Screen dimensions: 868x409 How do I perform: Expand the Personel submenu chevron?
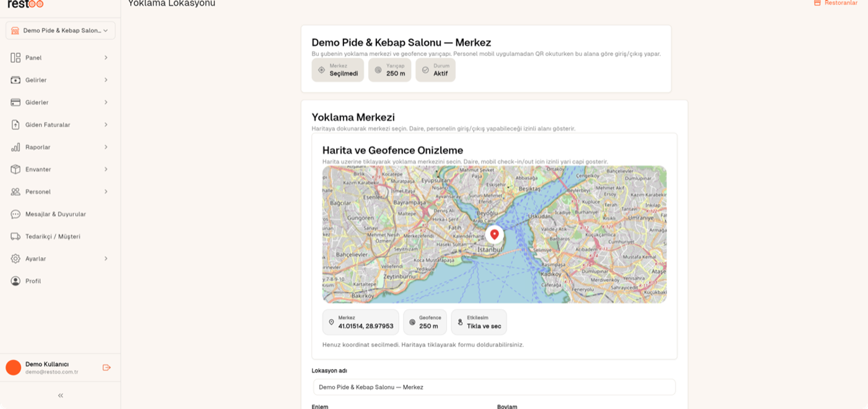106,191
